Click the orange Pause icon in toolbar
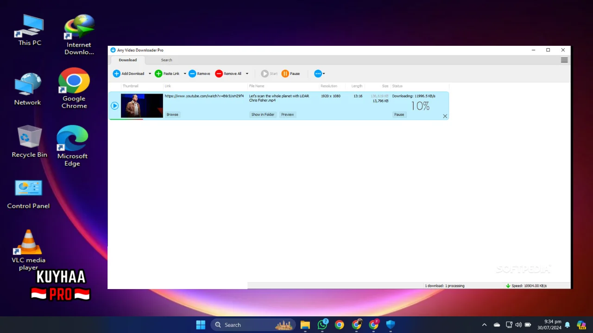The width and height of the screenshot is (593, 333). coord(285,74)
